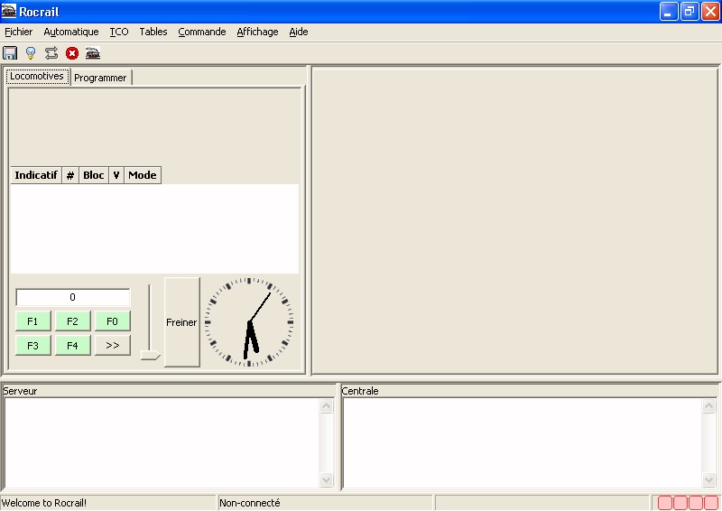Click the >> direction button
This screenshot has height=511, width=722.
(x=113, y=346)
